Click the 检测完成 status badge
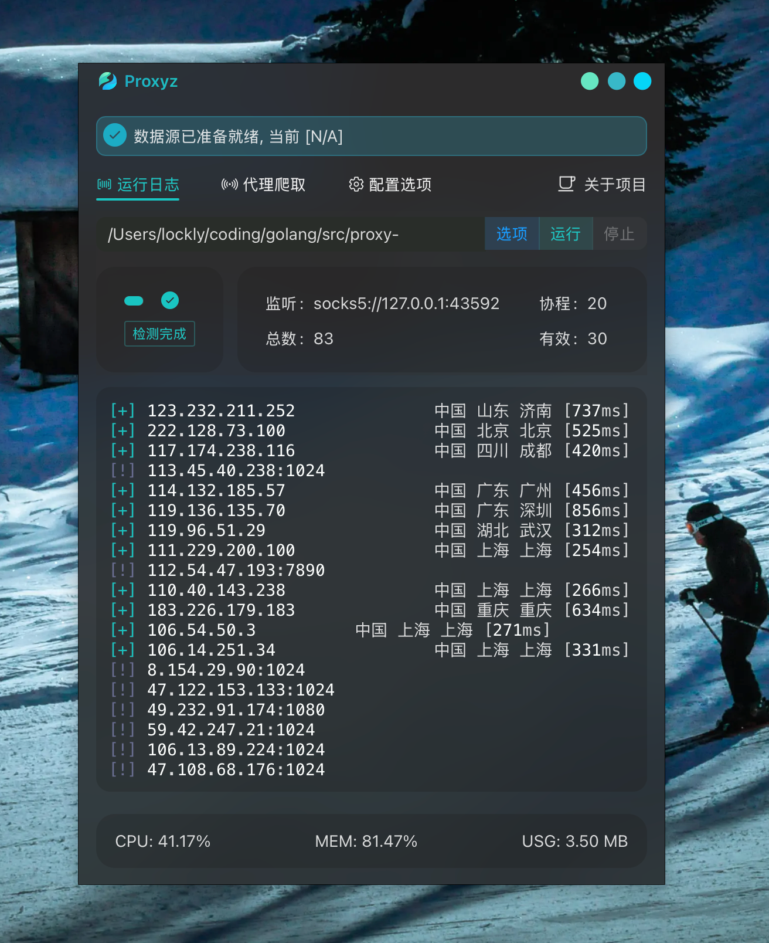The width and height of the screenshot is (769, 943). tap(159, 334)
